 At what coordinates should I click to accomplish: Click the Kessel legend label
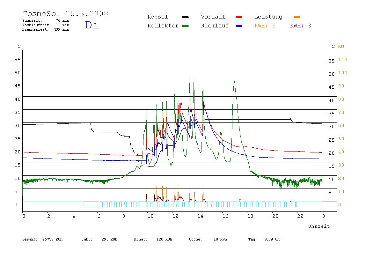point(157,17)
